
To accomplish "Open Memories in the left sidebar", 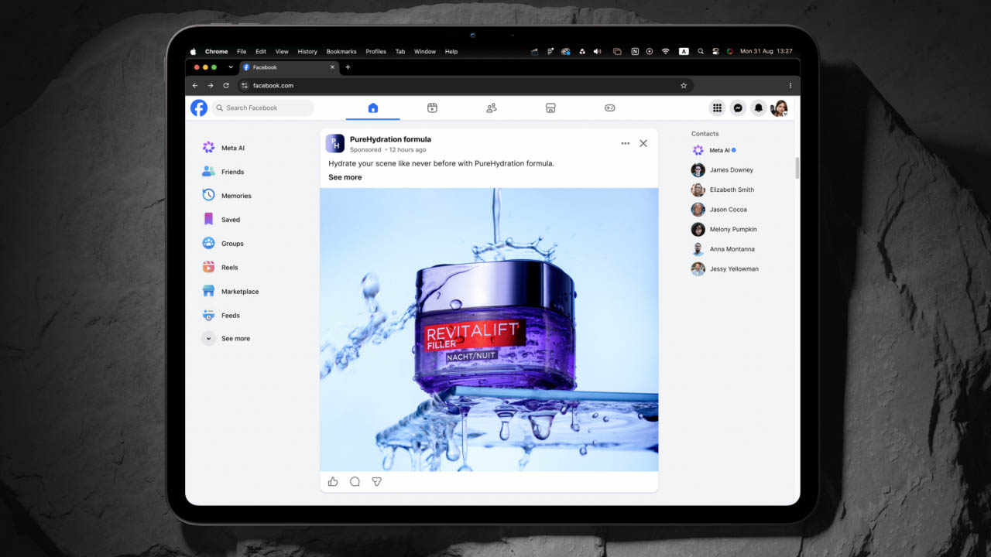I will click(x=227, y=196).
